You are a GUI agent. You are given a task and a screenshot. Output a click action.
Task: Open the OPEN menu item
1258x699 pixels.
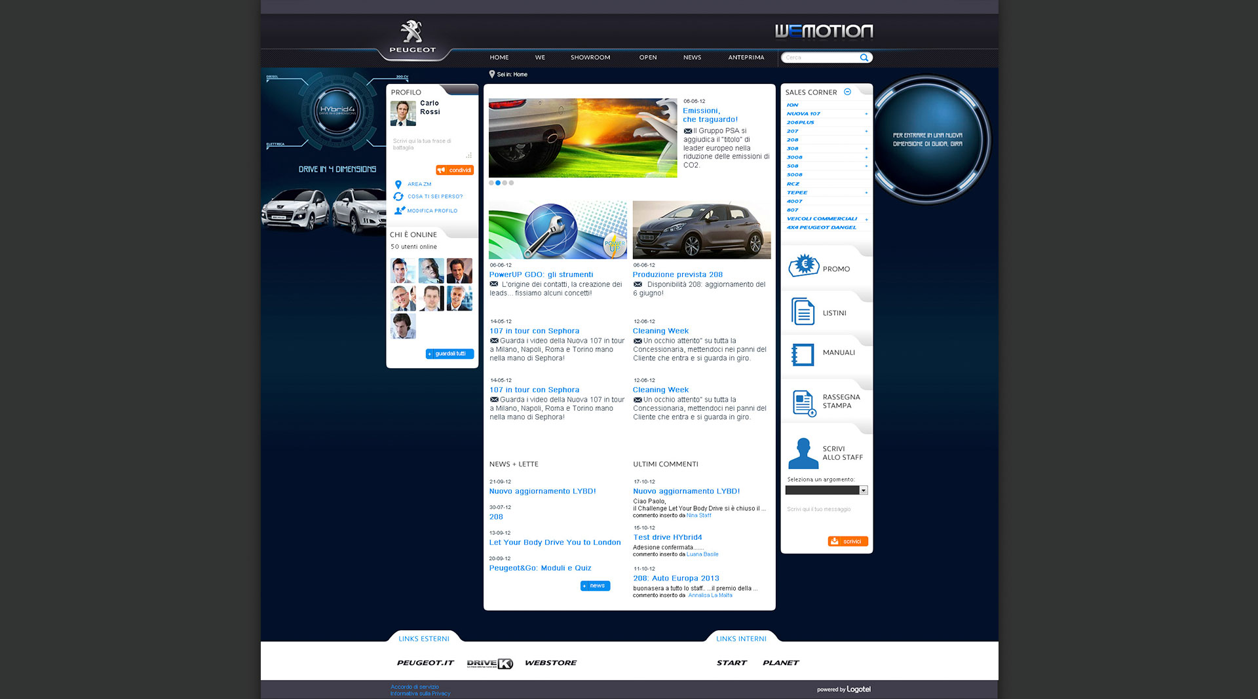coord(648,58)
